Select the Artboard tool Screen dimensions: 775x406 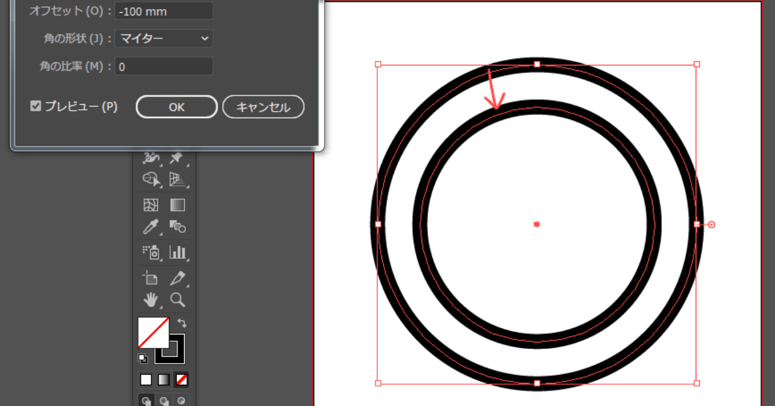tap(150, 279)
